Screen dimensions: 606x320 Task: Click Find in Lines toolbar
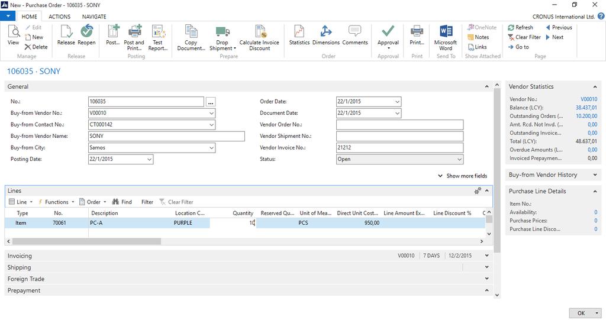tap(122, 202)
